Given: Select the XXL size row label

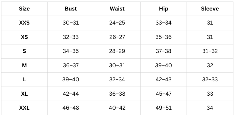Looking at the screenshot, I should 24,108.
